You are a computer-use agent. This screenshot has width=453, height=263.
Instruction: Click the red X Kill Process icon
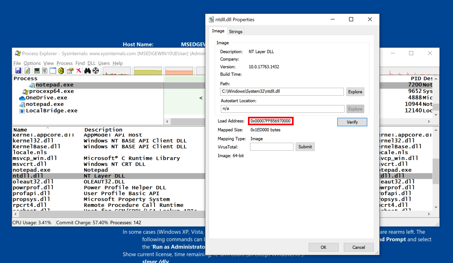[x=78, y=70]
